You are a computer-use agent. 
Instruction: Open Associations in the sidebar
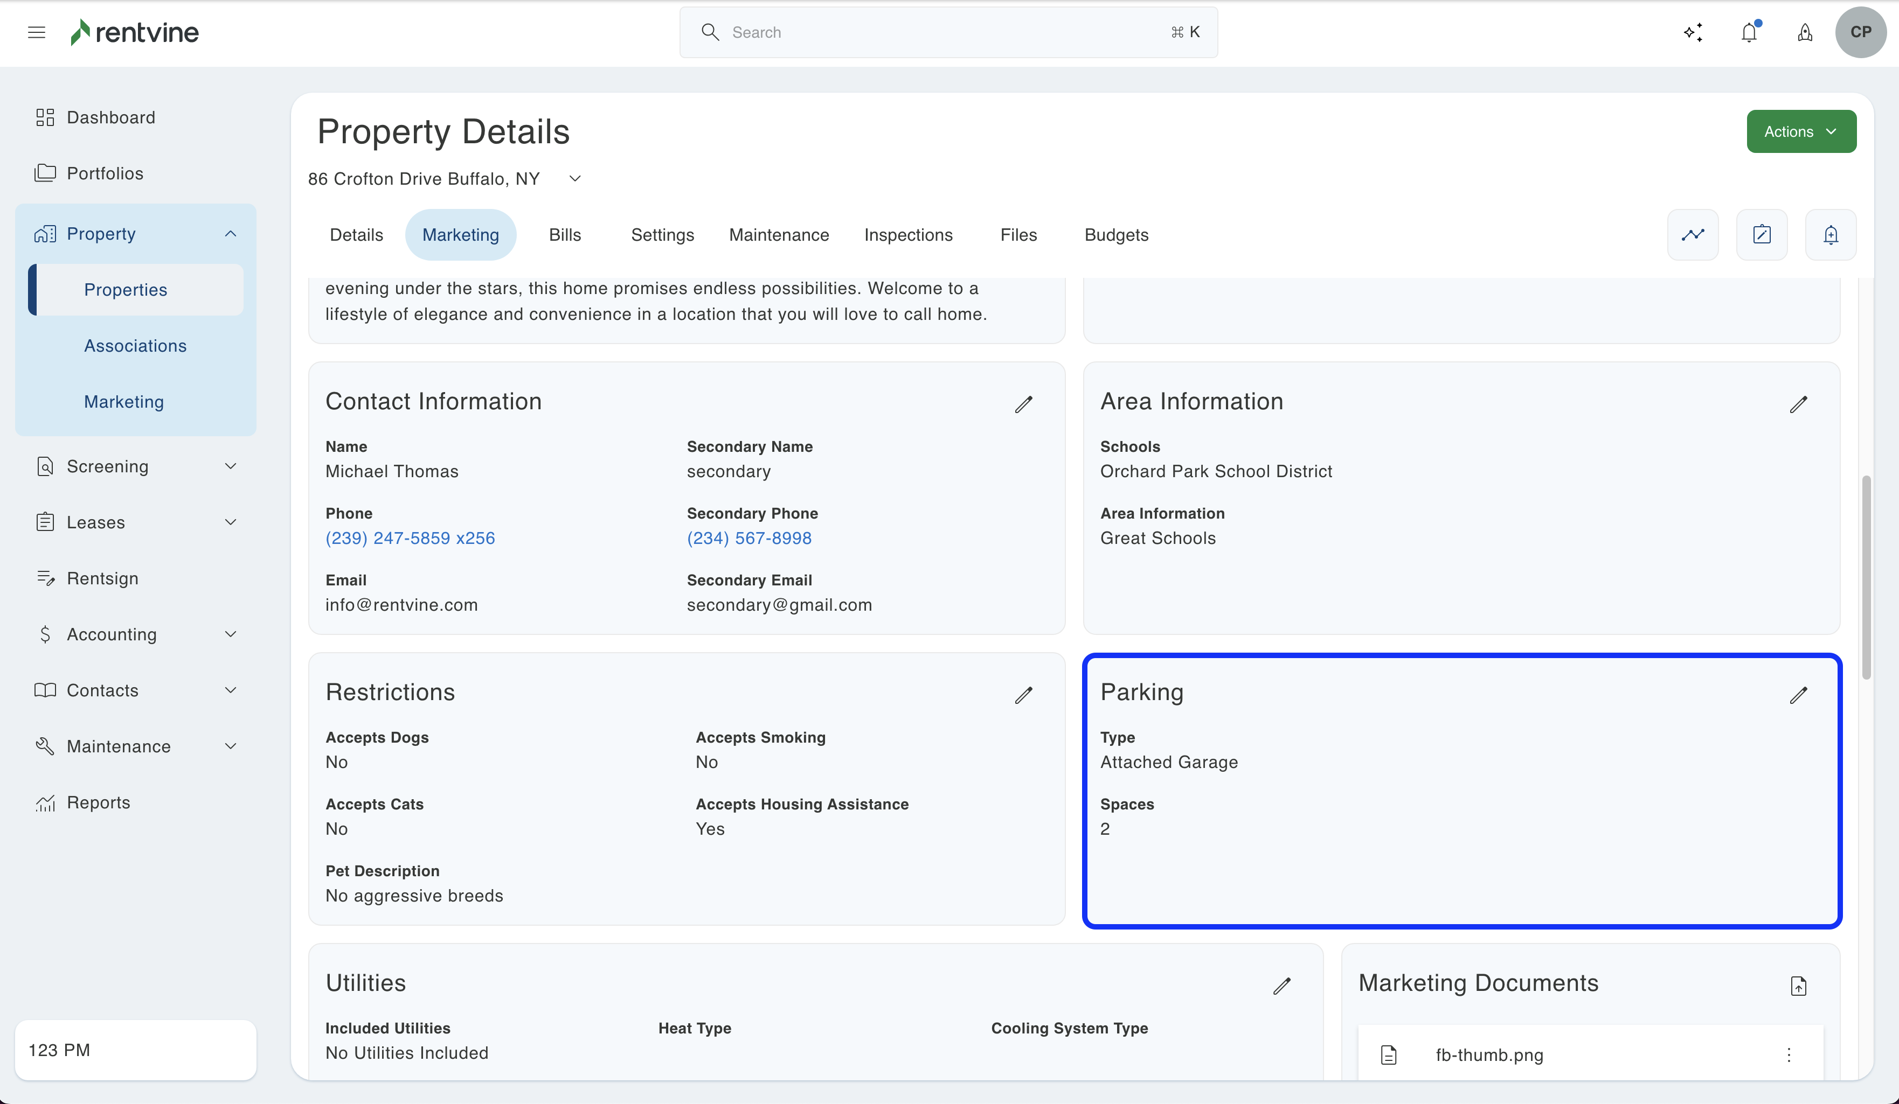tap(136, 346)
